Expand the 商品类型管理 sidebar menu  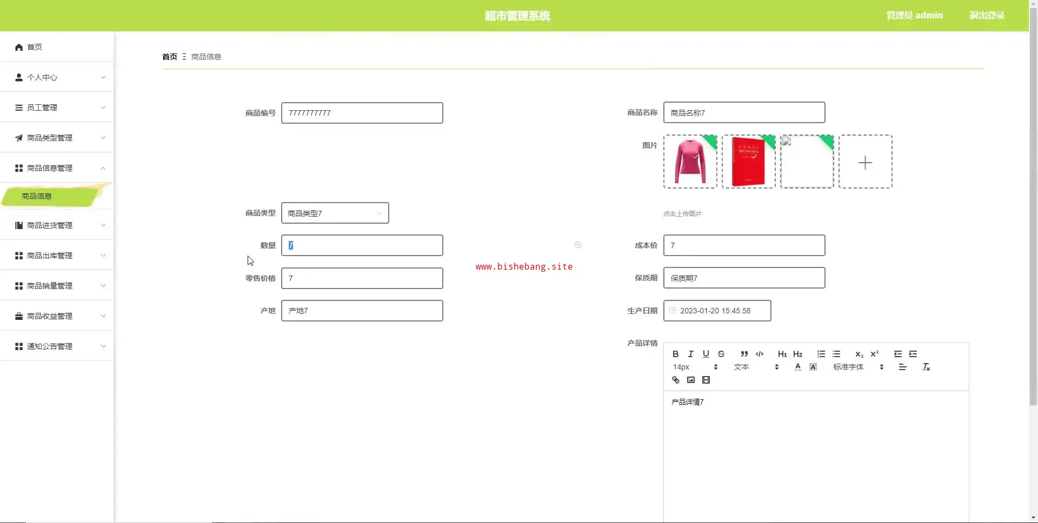coord(56,138)
